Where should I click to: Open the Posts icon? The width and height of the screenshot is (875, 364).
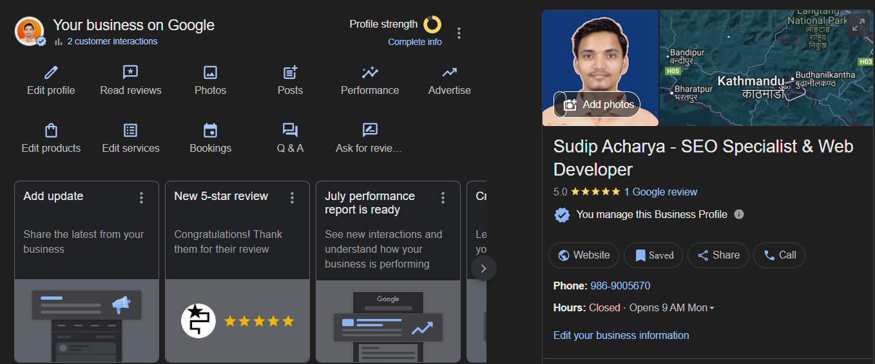click(x=290, y=72)
